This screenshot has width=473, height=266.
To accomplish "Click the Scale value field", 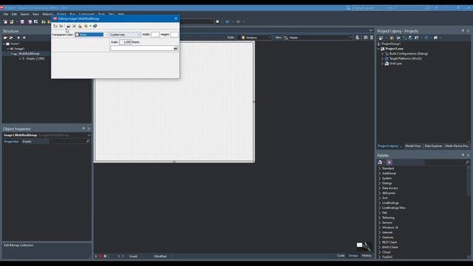I will pos(126,42).
